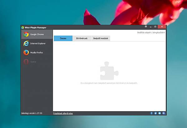The width and height of the screenshot is (187, 128).
Task: Close the Wise Plugin Manager window
Action: tap(162, 27)
